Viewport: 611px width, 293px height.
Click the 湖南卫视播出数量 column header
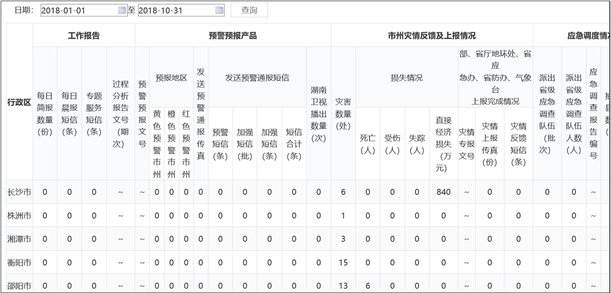[318, 114]
